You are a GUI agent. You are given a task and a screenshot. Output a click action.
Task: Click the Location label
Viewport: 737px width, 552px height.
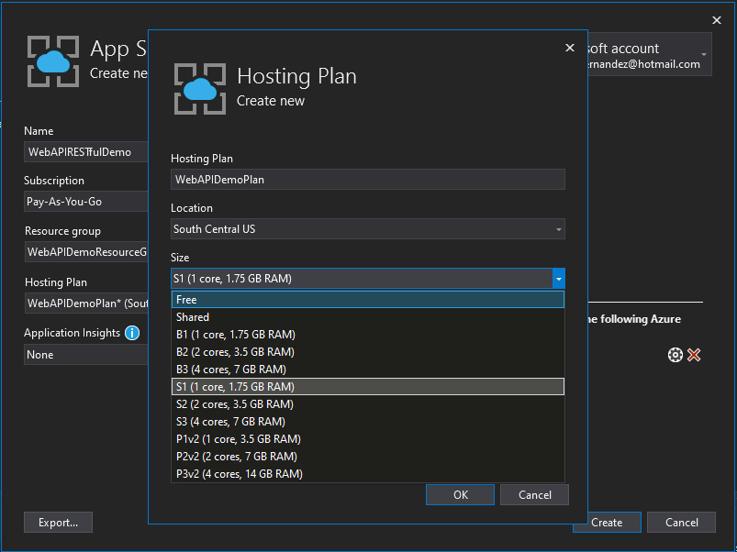coord(192,208)
